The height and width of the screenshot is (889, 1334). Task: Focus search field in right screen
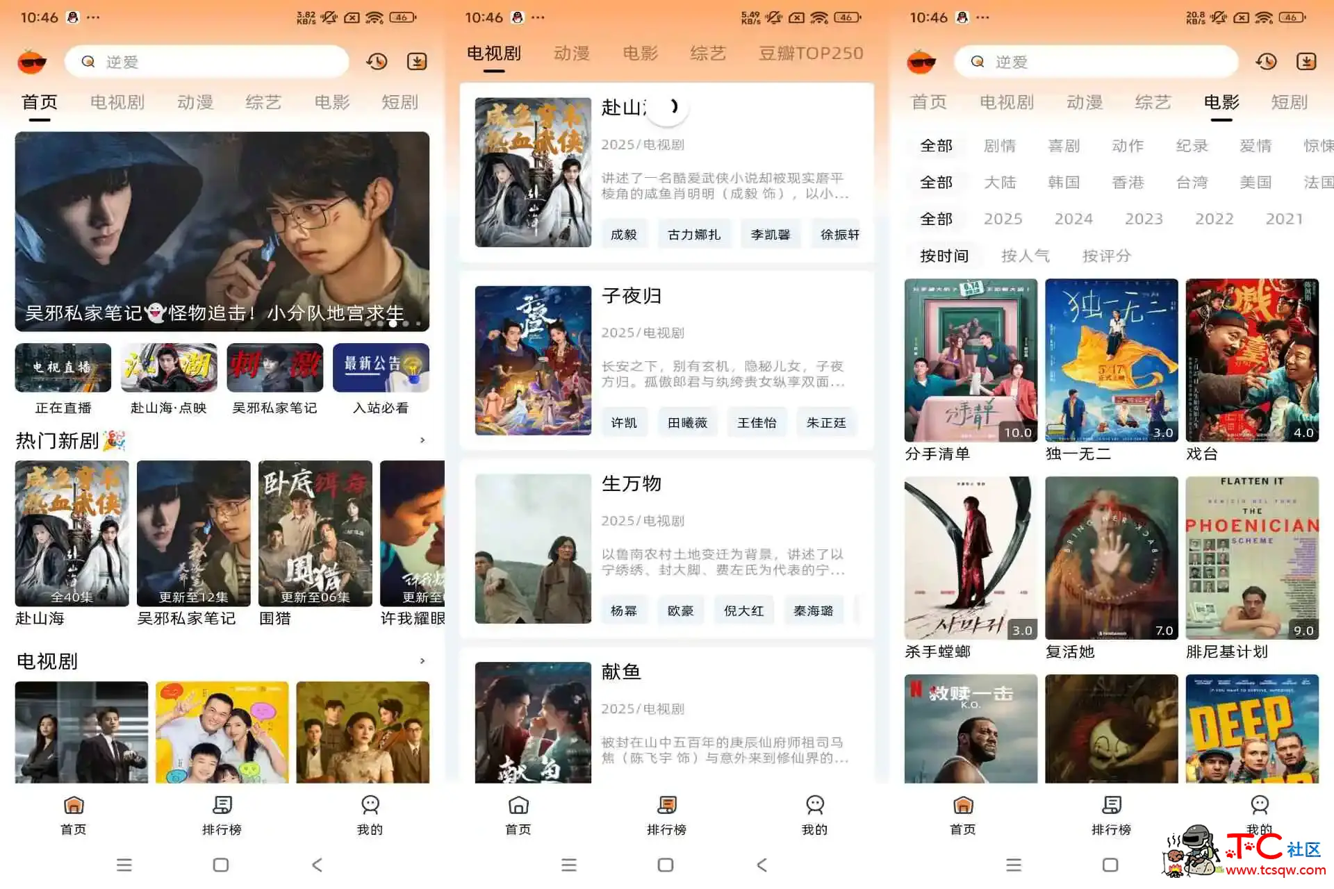(x=1096, y=62)
